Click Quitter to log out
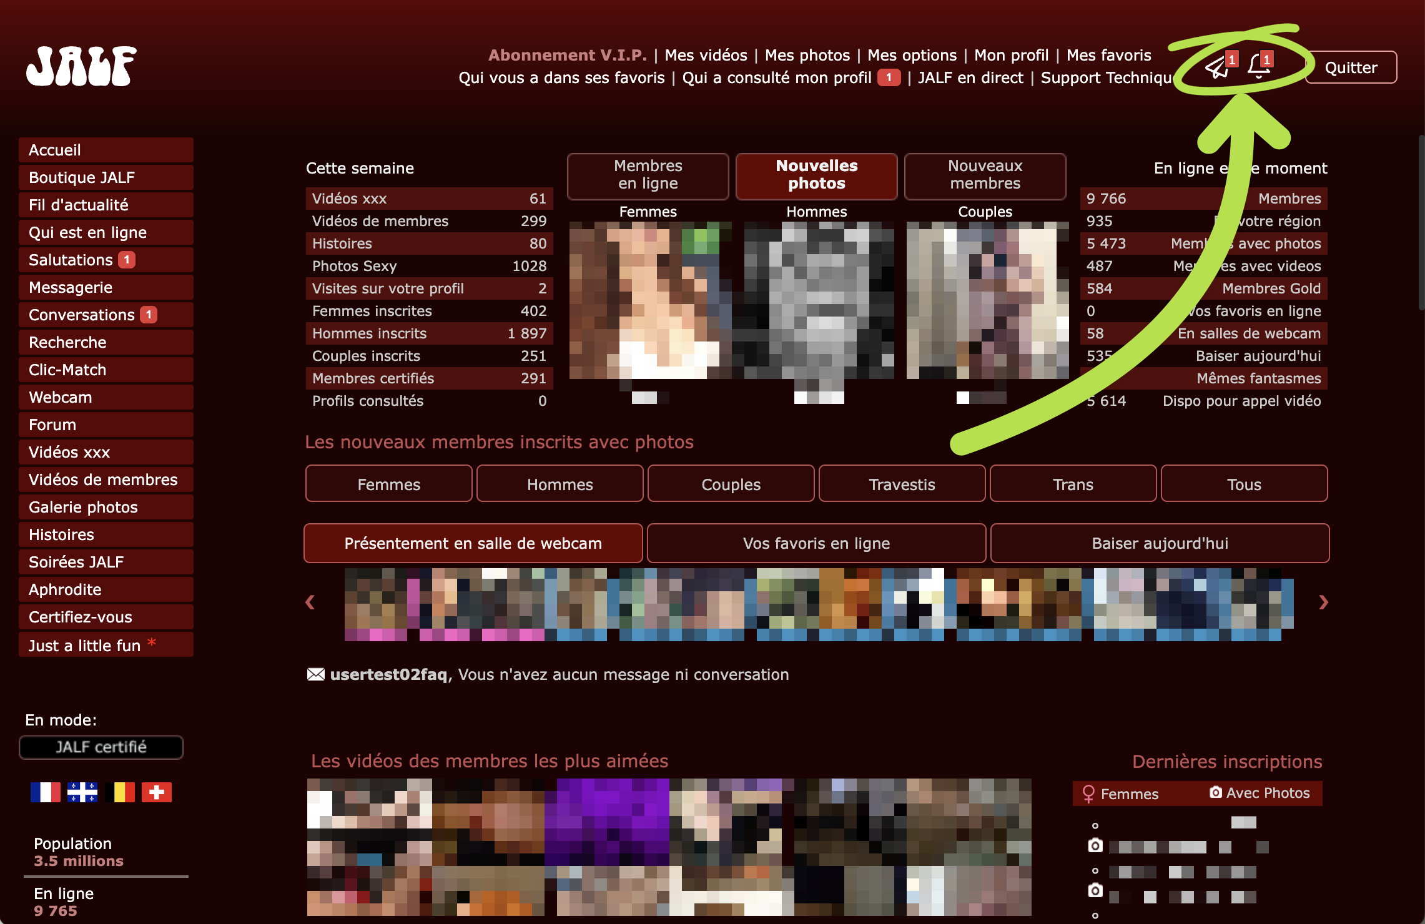This screenshot has width=1425, height=924. coord(1351,67)
